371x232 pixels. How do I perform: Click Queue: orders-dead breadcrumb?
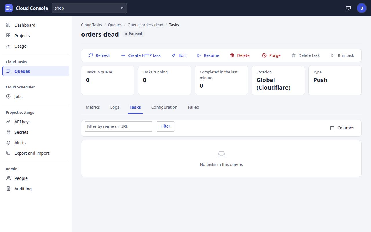coord(146,25)
